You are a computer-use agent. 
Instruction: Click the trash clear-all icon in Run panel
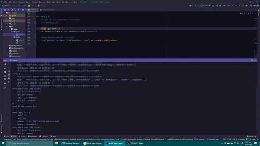9,82
